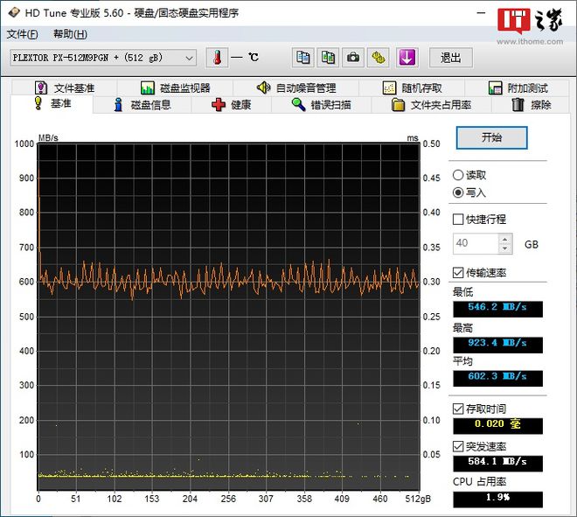Screen dimensions: 577x517
Task: Click the minimum speed 546.2 MB/s value
Action: pyautogui.click(x=497, y=309)
